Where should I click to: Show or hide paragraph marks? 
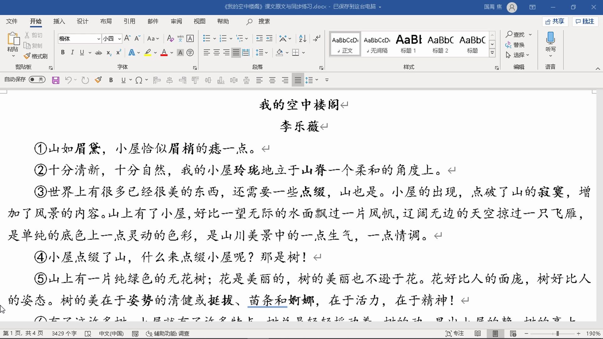pyautogui.click(x=317, y=38)
